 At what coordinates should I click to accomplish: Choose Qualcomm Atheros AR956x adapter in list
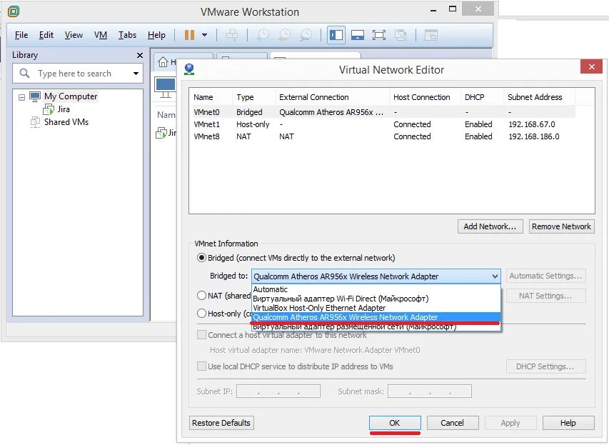click(x=376, y=317)
